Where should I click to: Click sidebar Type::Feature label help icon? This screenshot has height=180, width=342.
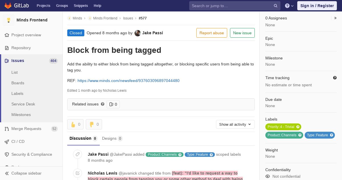(x=331, y=135)
